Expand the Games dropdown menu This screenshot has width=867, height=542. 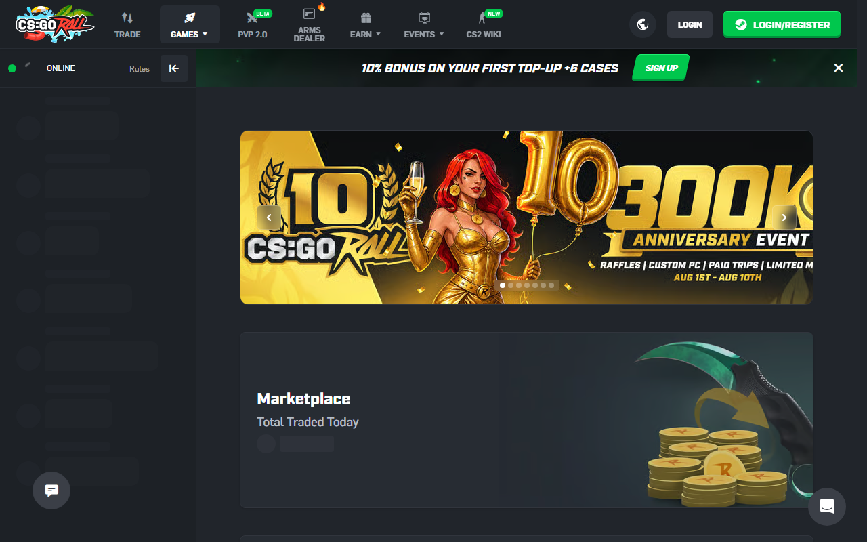(190, 24)
